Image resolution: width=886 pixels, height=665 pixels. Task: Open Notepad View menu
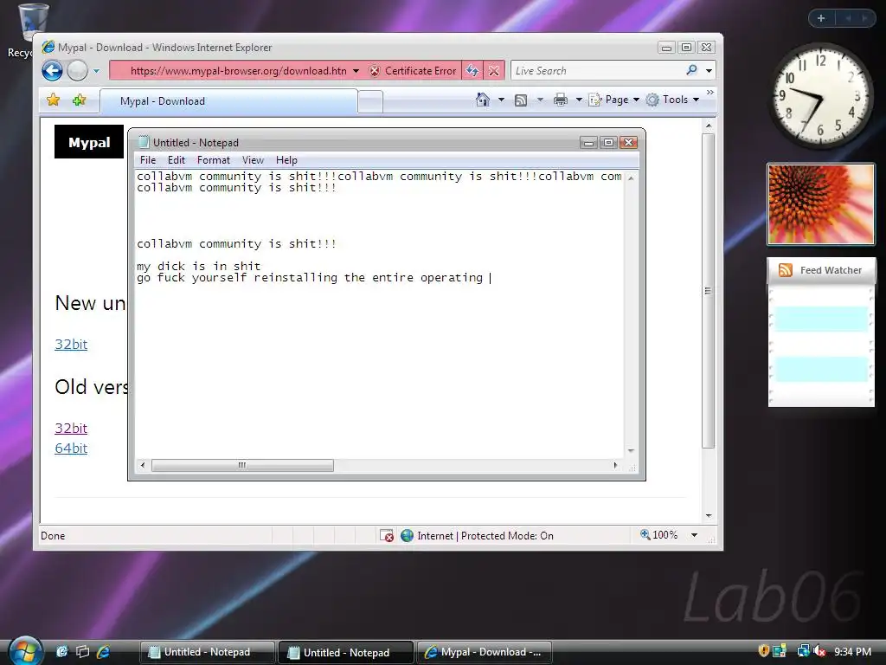tap(253, 160)
